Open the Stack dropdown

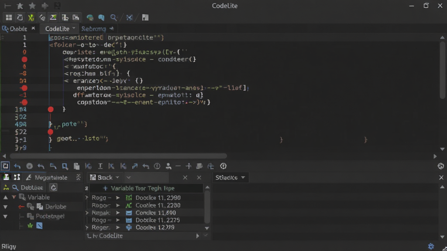click(117, 177)
